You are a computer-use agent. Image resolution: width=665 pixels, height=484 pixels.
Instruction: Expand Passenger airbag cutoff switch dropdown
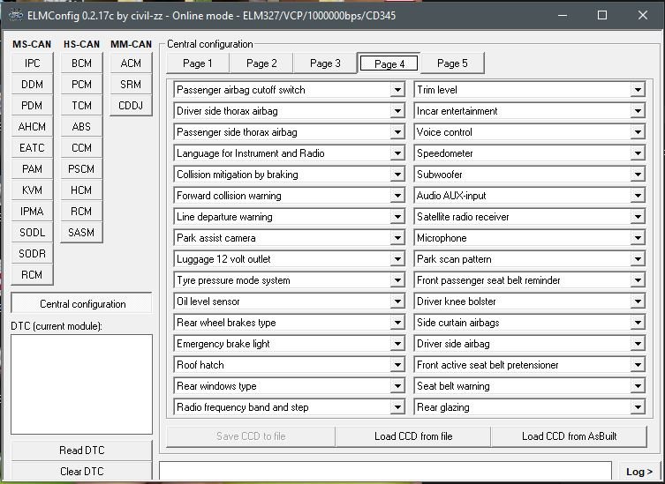click(397, 90)
